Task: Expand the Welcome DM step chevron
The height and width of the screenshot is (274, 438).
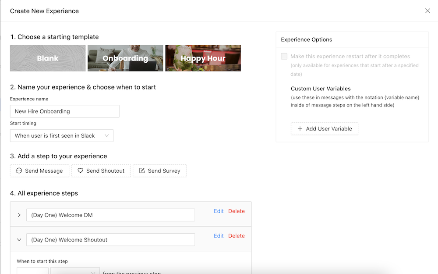Action: tap(19, 215)
